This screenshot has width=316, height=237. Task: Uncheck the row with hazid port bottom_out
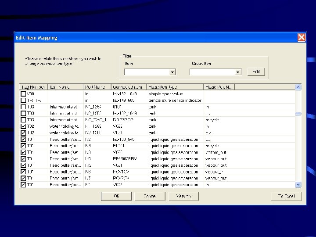23,152
